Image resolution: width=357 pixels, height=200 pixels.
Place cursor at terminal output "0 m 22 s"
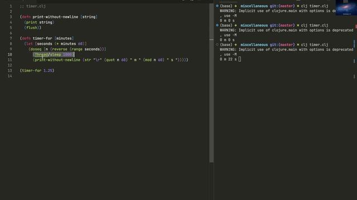228,59
